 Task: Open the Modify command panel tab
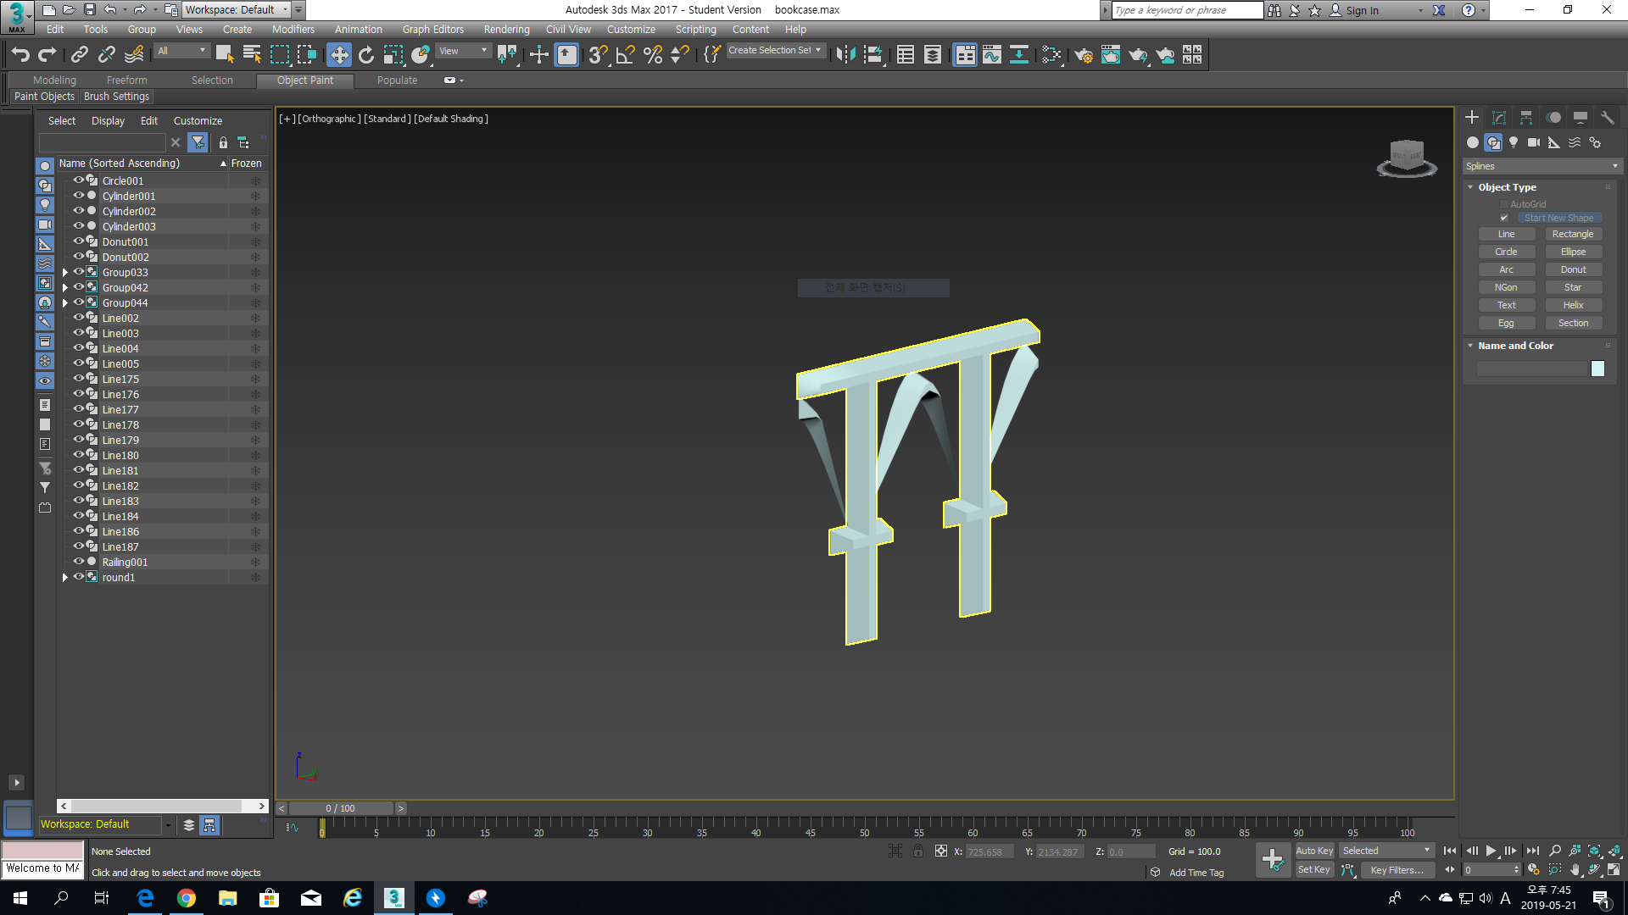(x=1499, y=118)
